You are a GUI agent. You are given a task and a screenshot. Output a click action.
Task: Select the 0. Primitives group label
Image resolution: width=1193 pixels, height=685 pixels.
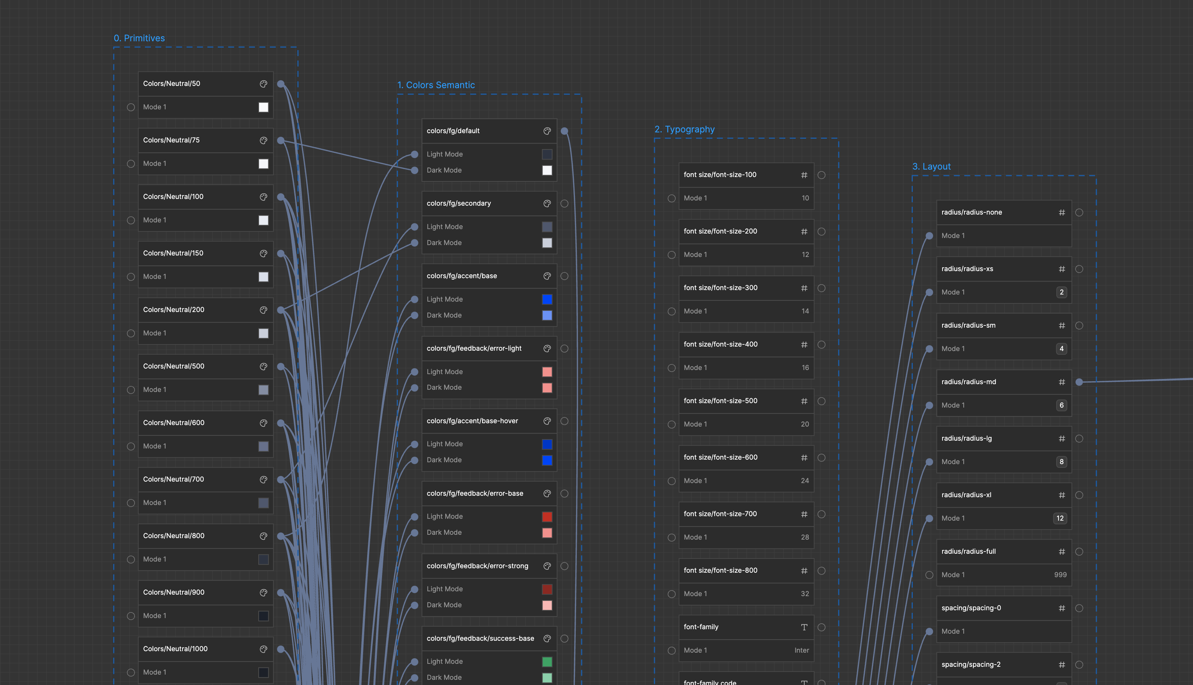tap(139, 38)
